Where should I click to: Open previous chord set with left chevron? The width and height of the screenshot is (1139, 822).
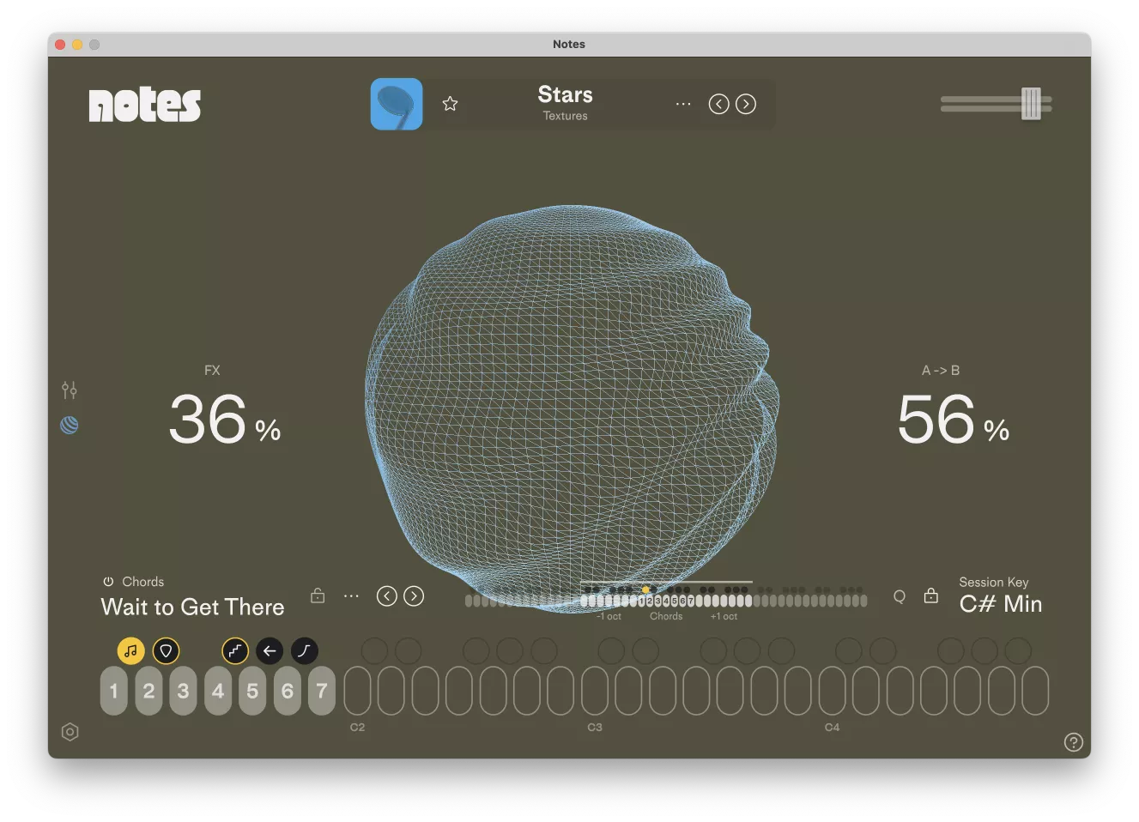tap(387, 595)
